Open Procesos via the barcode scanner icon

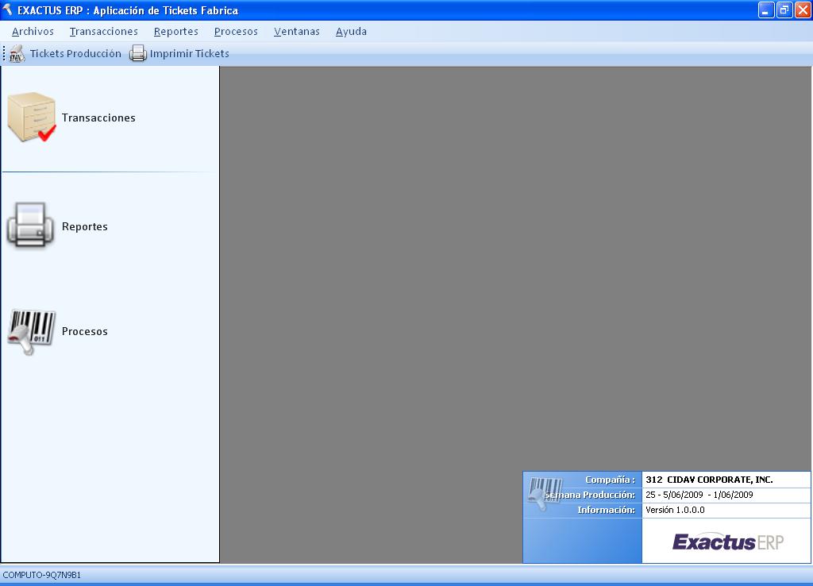[x=32, y=331]
